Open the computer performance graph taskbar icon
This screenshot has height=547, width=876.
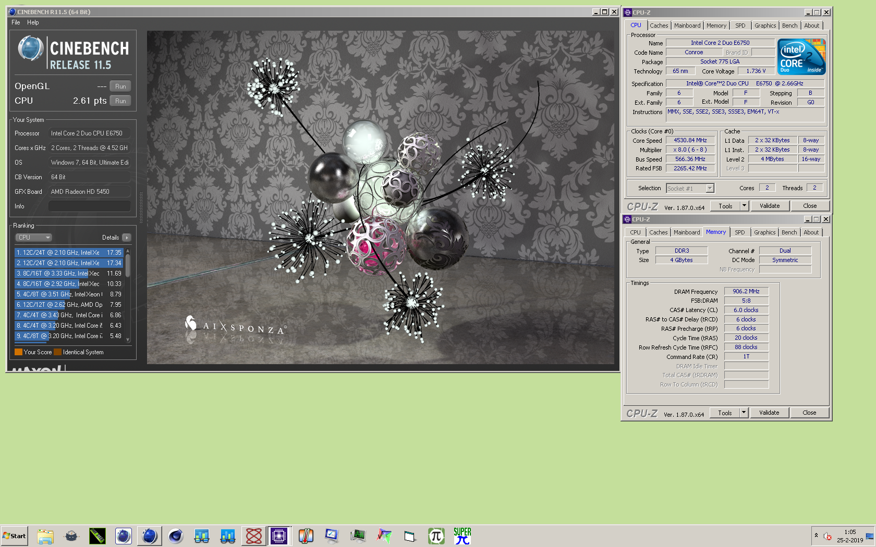(358, 536)
